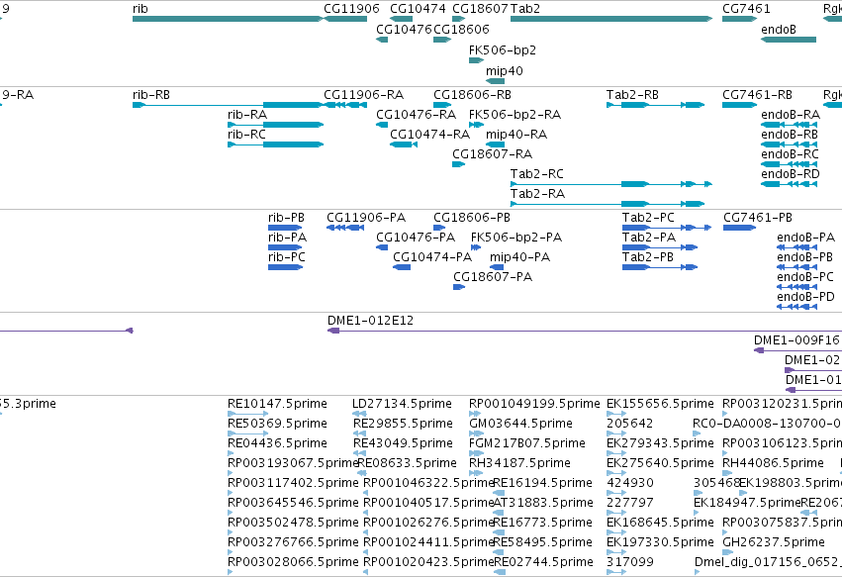Click the rib-PC protein label

(287, 257)
